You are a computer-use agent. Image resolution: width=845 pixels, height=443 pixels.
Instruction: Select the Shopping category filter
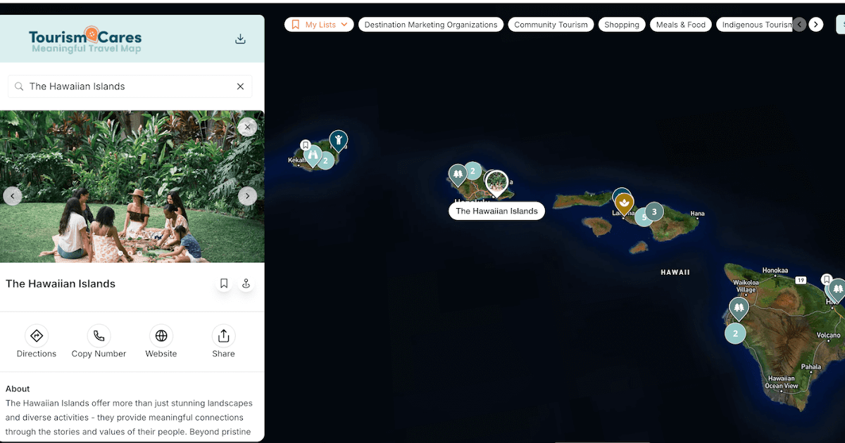(x=622, y=25)
